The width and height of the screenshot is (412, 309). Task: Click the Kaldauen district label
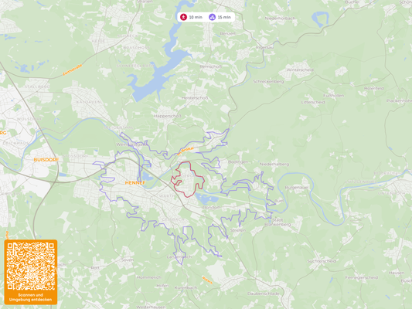click(x=89, y=102)
